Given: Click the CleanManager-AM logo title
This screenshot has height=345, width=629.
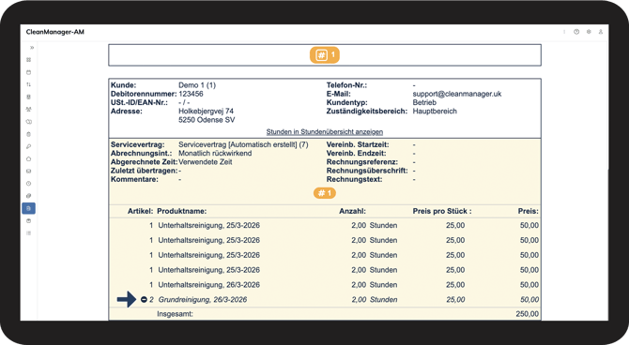Looking at the screenshot, I should tap(55, 32).
